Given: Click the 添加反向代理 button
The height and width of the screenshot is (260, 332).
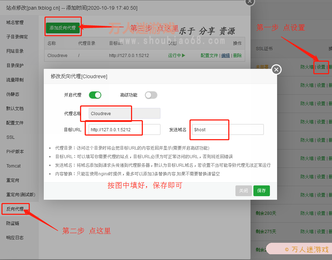Looking at the screenshot, I should coord(63,27).
